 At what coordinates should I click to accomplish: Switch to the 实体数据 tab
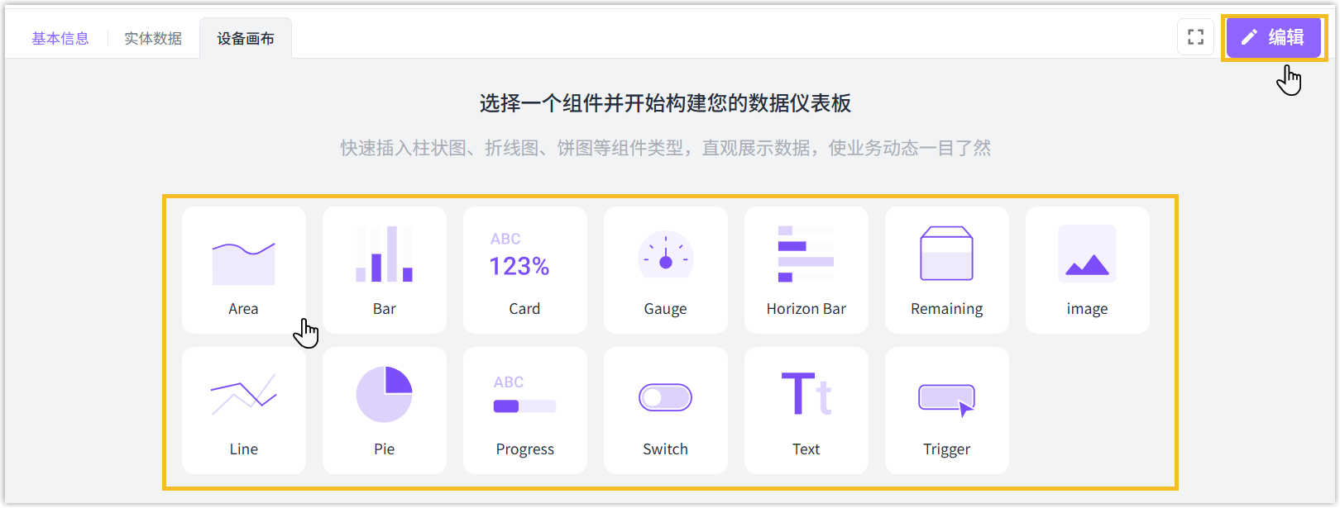153,39
